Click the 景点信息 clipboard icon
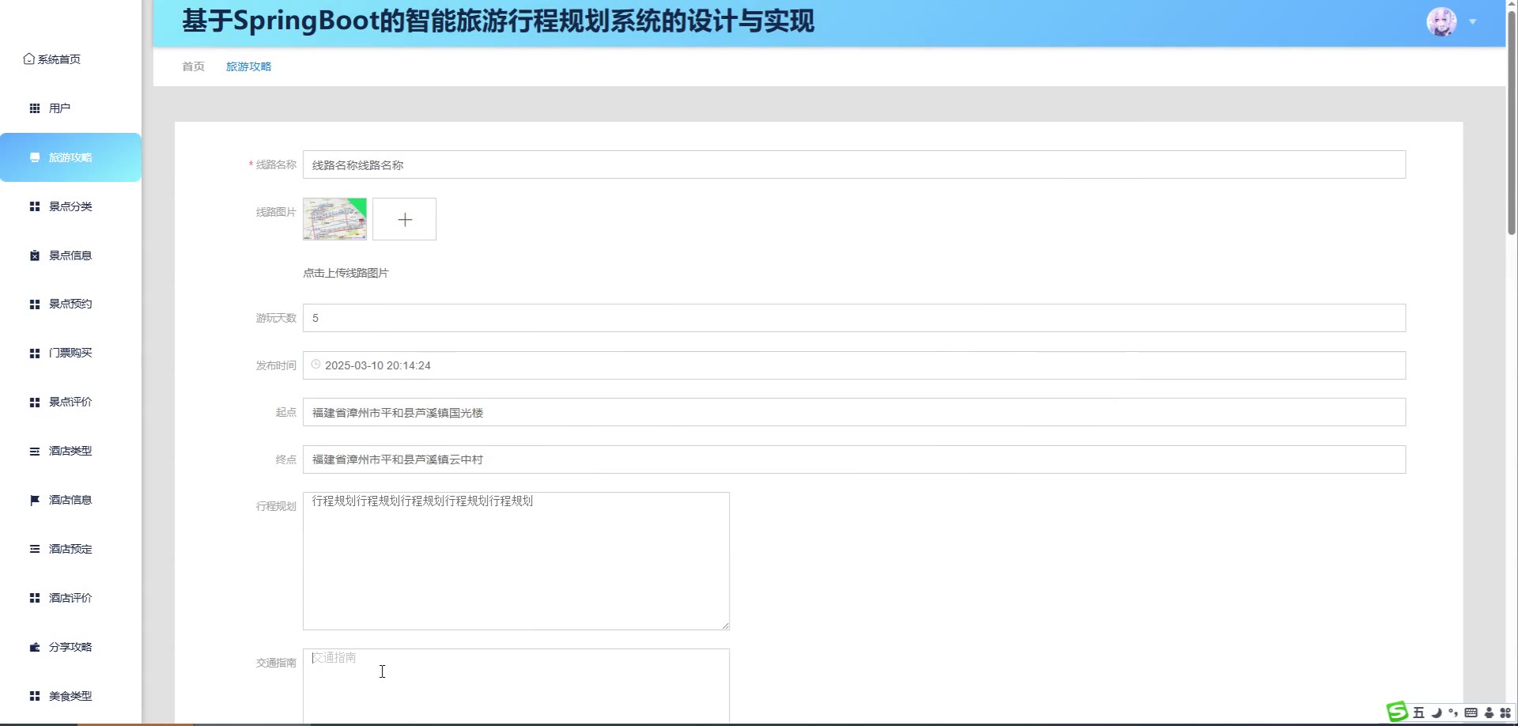1518x726 pixels. (35, 255)
